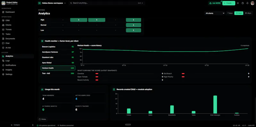Screen dimensions: 256x127
Task: Click the Records created module adoption icon
Action: coord(114,89)
